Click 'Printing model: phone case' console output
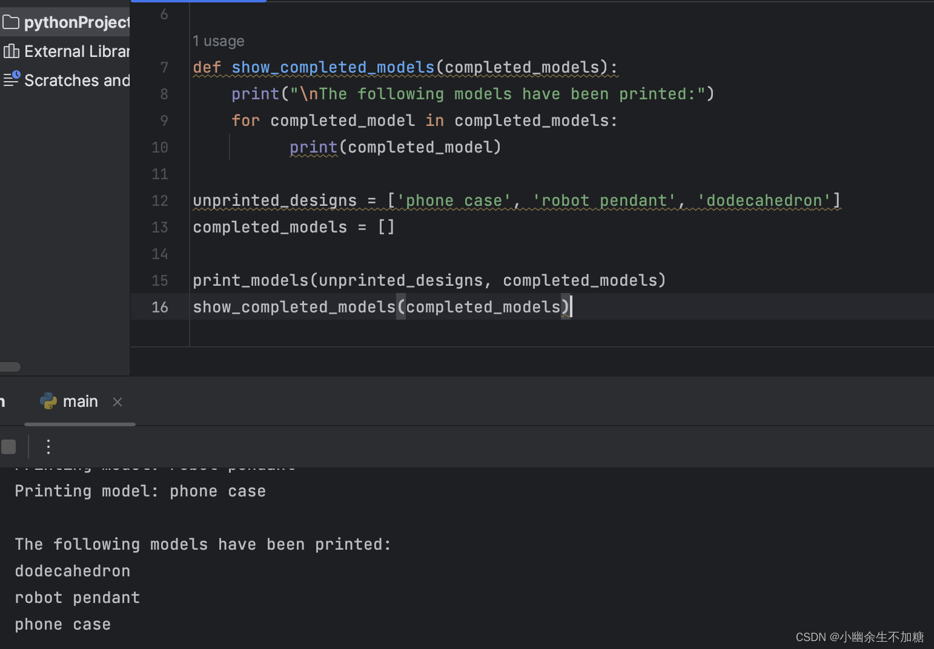 point(140,491)
